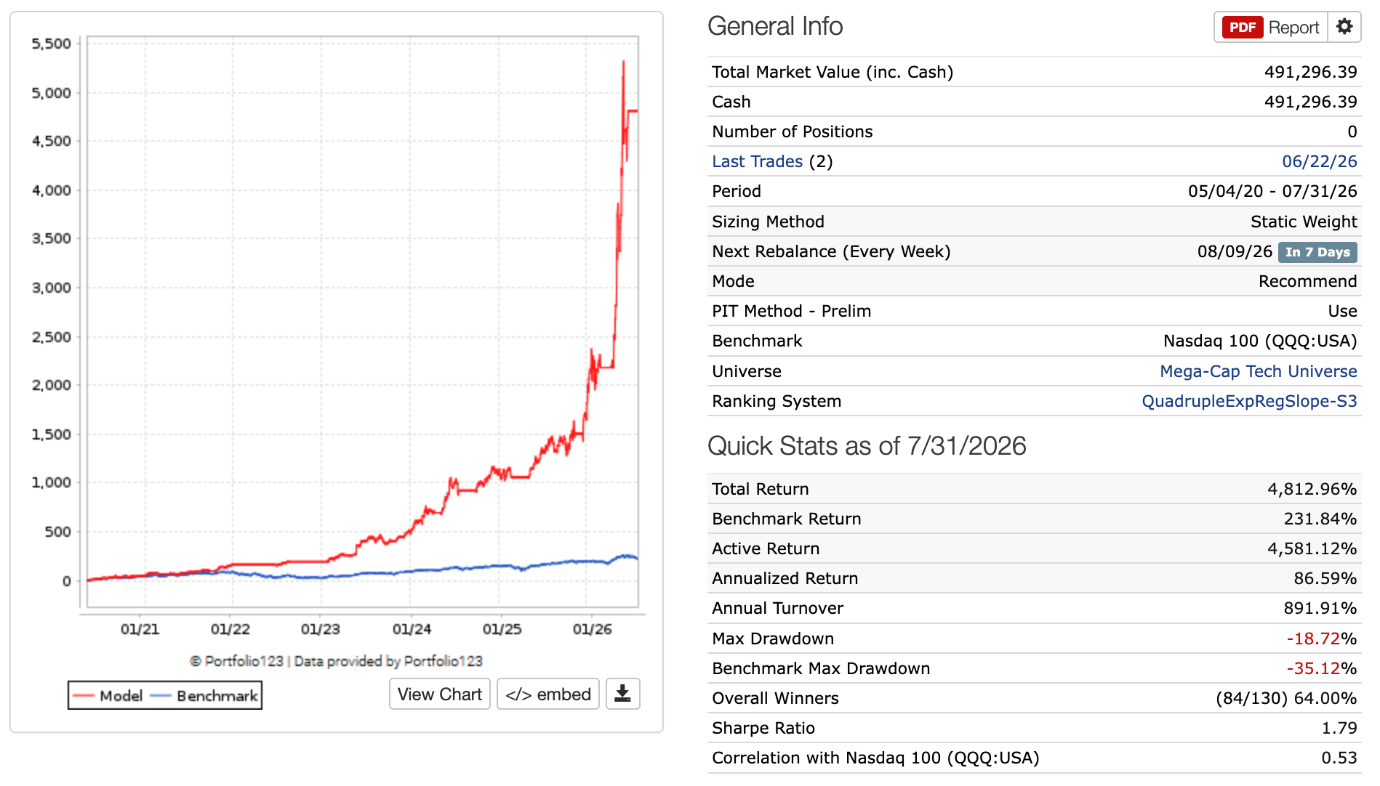Screen dimensions: 1380x786
Task: Select Benchmark Max Drawdown value -35.12%
Action: pos(1321,668)
